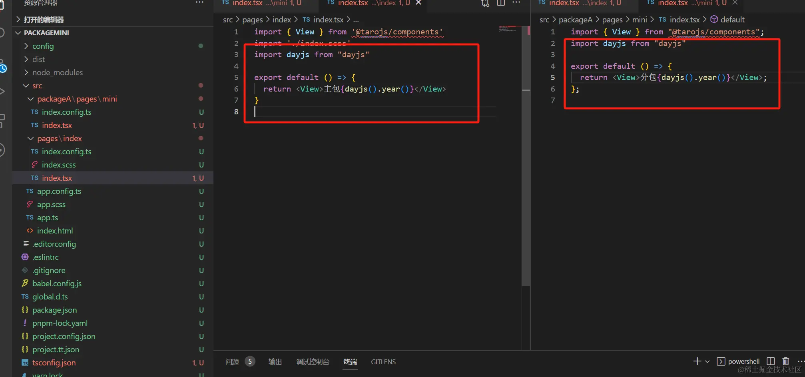Open the editor group's more actions ellipsis

coord(516,2)
